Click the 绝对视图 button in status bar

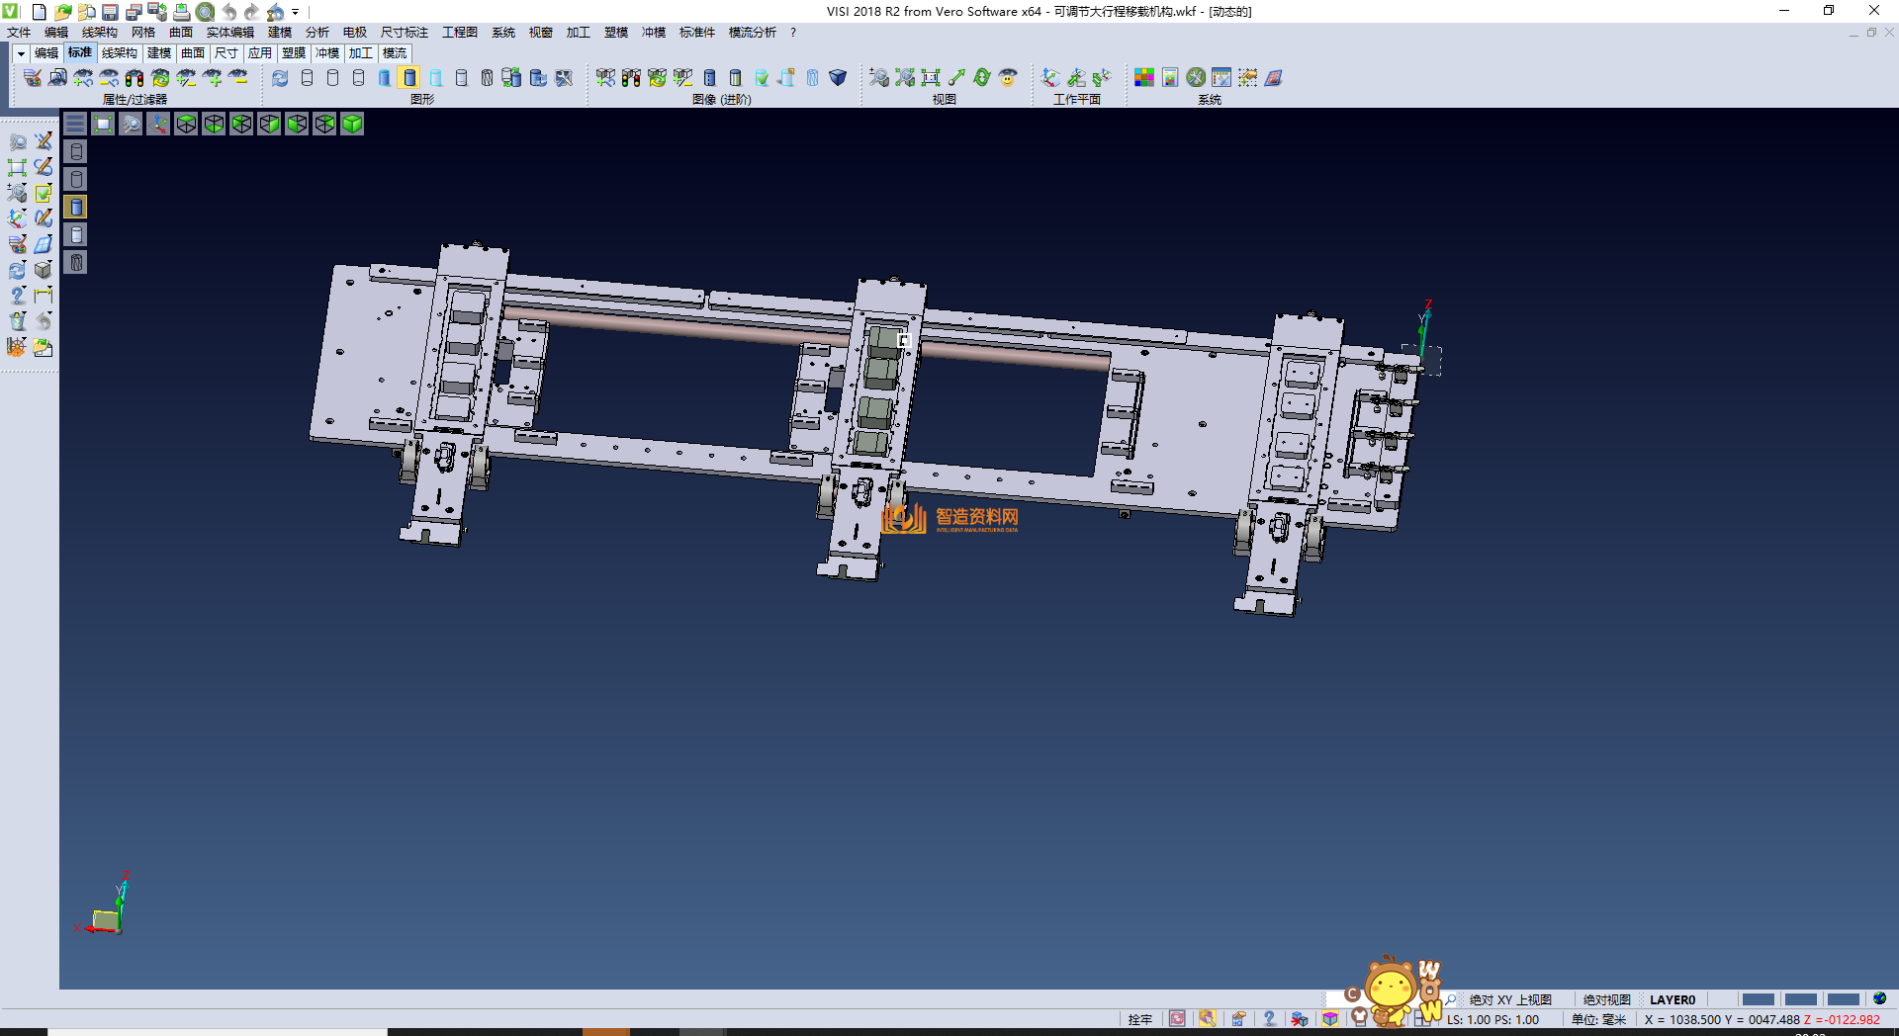point(1606,999)
